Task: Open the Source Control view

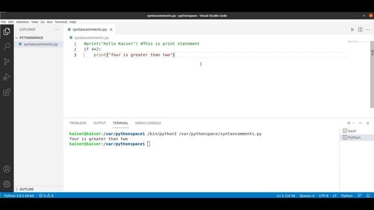Action: 6,61
